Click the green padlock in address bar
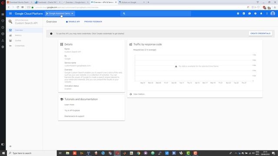Screen dimensions: 278x156 pyautogui.click(x=33, y=7)
